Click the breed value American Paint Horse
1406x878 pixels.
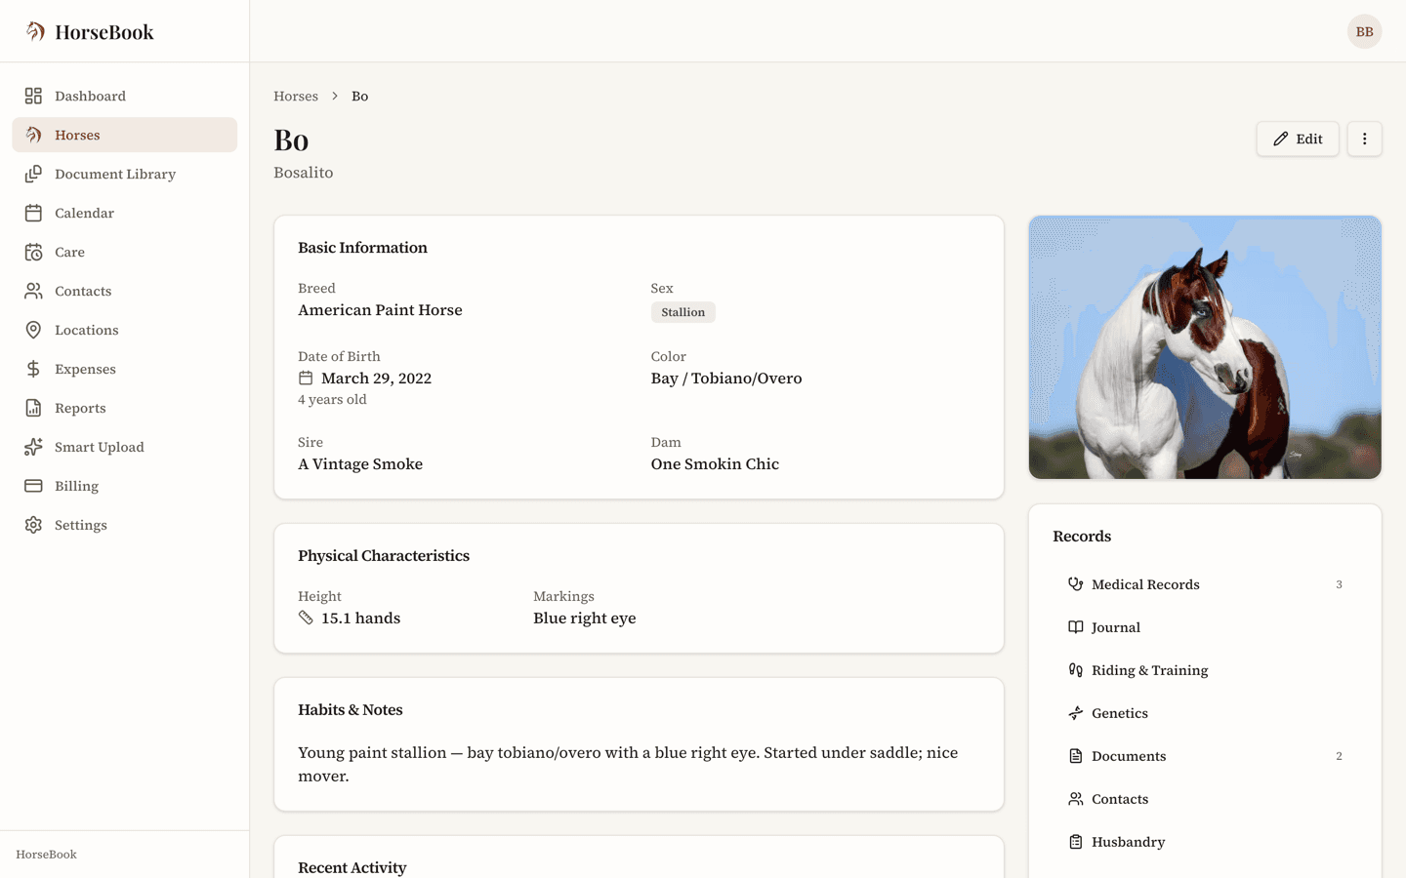click(380, 310)
